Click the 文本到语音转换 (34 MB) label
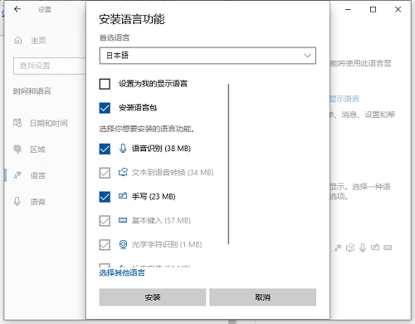The height and width of the screenshot is (324, 415). pos(173,173)
